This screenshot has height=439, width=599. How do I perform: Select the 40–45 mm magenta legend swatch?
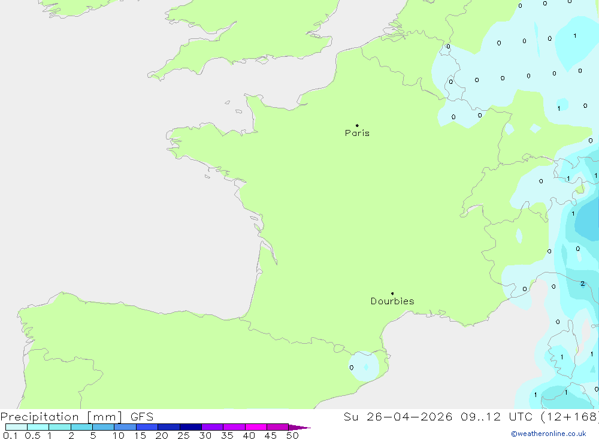pyautogui.click(x=256, y=427)
